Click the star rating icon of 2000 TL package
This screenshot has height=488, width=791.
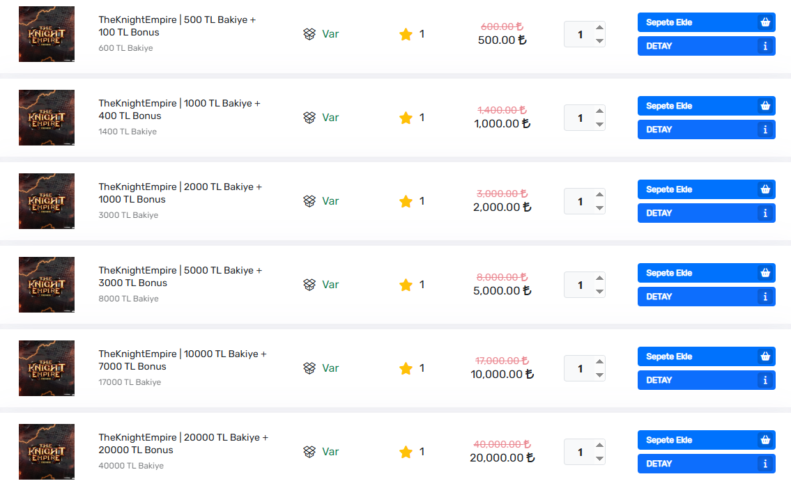[x=406, y=201]
